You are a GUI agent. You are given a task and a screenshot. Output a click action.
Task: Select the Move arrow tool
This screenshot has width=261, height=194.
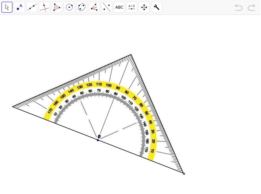[x=7, y=7]
